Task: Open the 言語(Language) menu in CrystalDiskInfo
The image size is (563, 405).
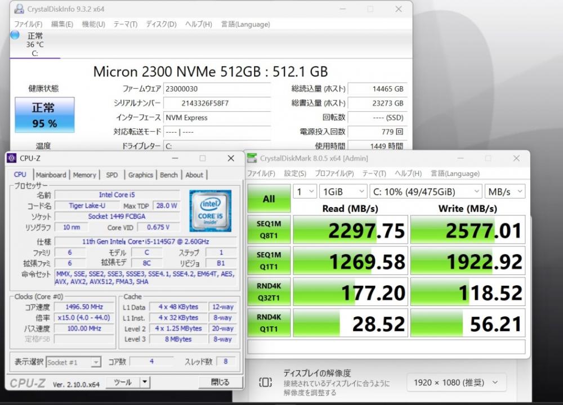Action: pyautogui.click(x=245, y=24)
